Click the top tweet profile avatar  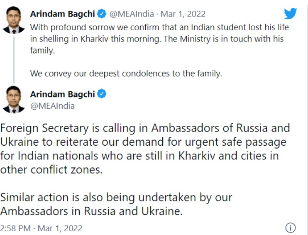(x=14, y=20)
